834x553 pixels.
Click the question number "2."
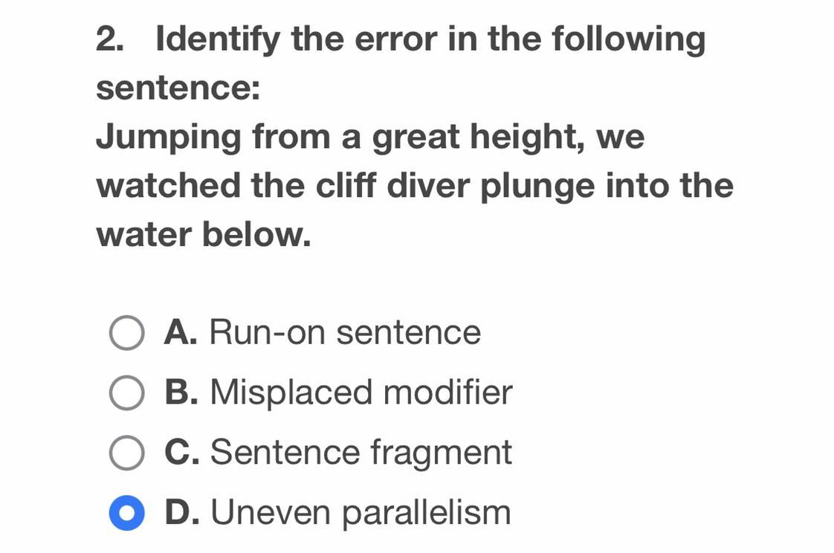110,39
